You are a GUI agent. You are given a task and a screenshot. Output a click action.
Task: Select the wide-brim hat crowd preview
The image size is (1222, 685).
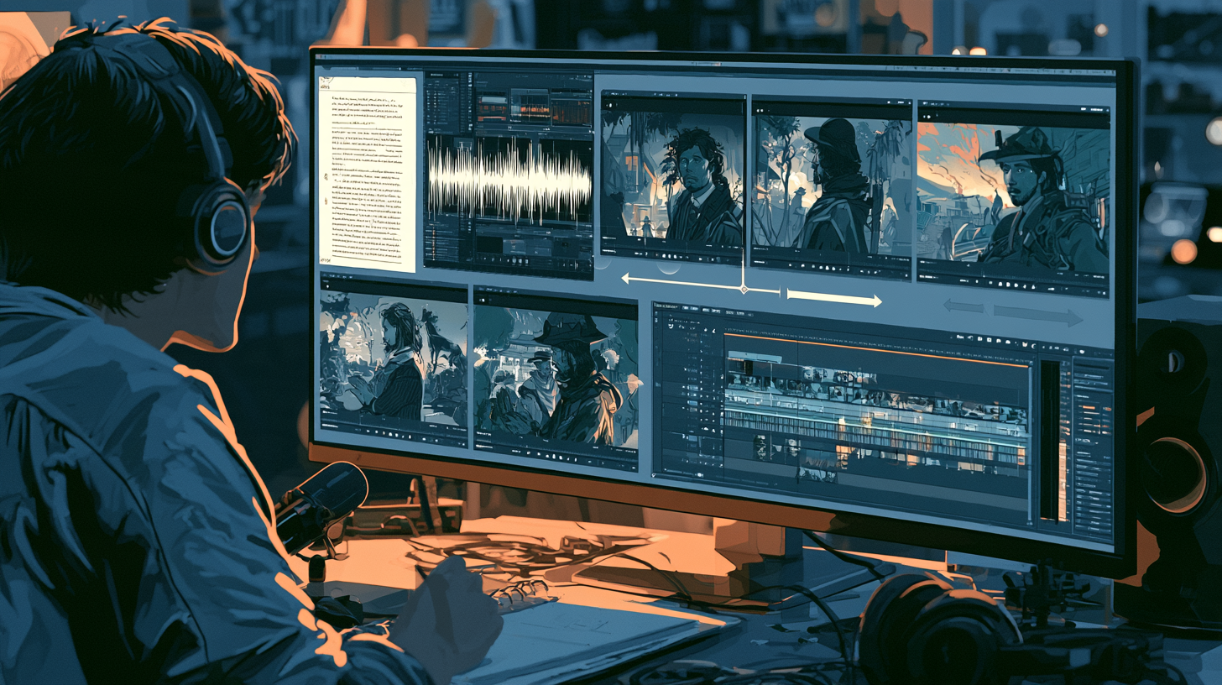coord(556,378)
